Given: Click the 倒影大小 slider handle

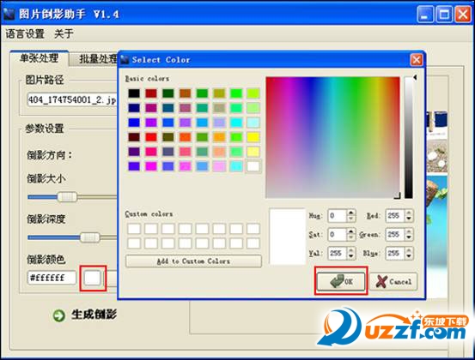Looking at the screenshot, I should pyautogui.click(x=67, y=197).
